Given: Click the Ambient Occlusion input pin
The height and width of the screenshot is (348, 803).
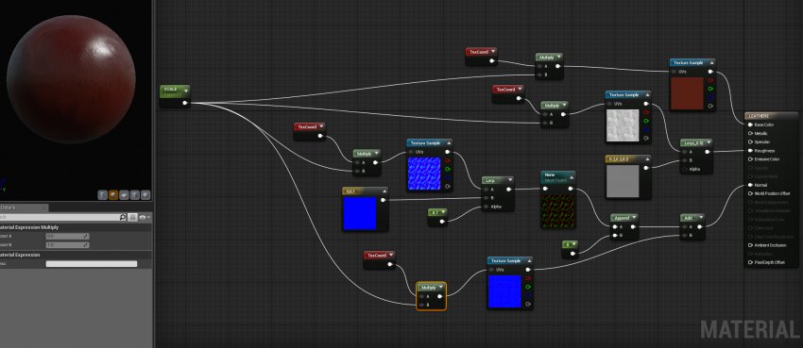Looking at the screenshot, I should [x=750, y=245].
